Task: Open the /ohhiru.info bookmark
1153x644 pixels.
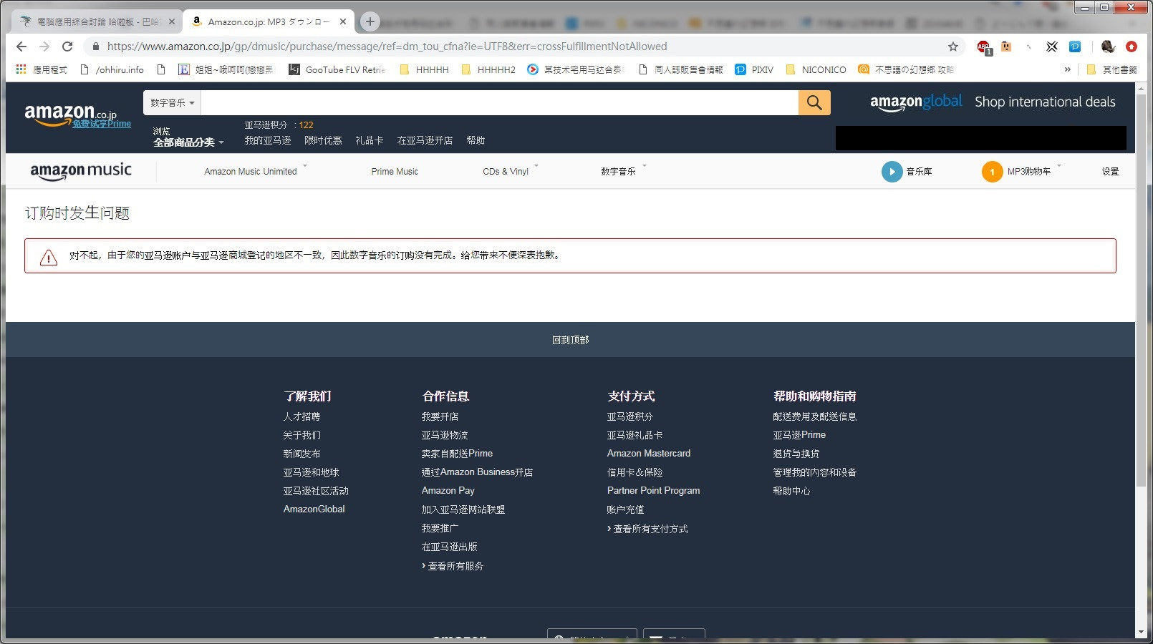Action: point(112,69)
